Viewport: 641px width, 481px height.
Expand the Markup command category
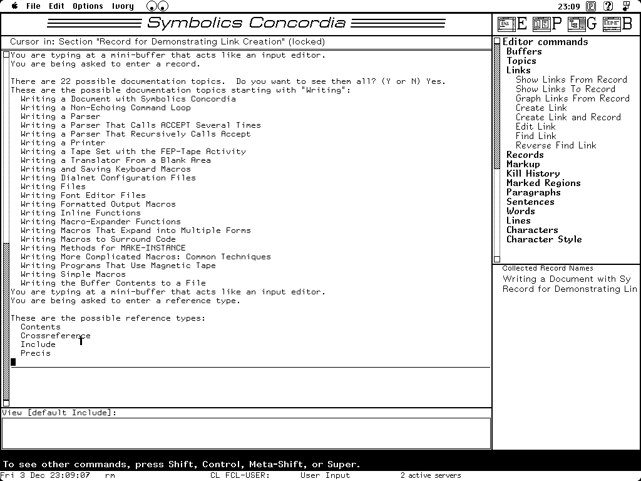click(523, 165)
